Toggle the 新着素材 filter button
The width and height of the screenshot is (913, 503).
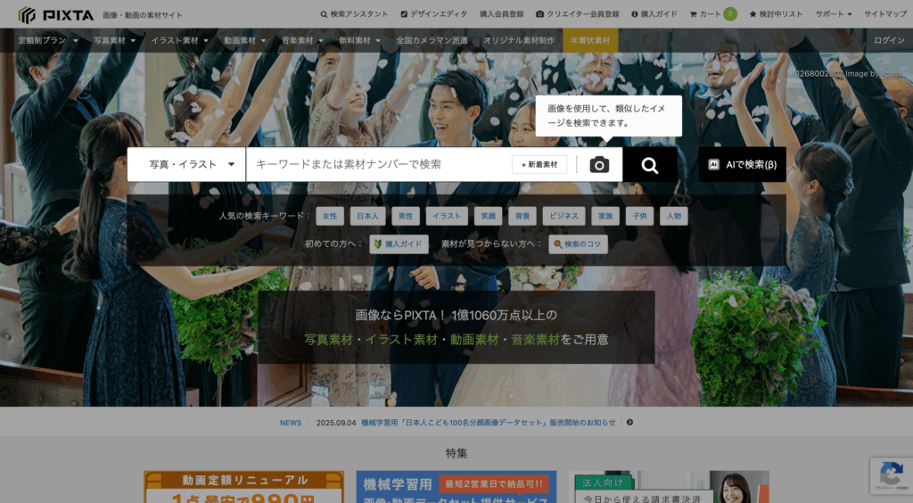click(539, 165)
